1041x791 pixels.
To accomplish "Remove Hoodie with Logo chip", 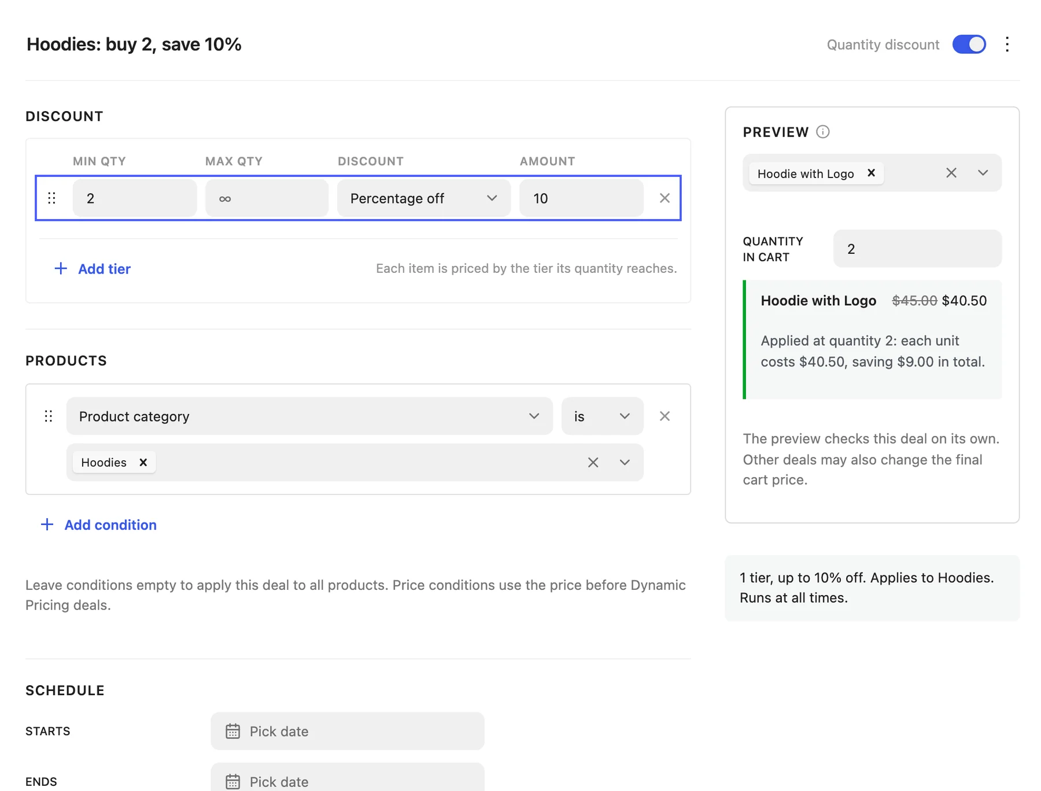I will tap(871, 173).
